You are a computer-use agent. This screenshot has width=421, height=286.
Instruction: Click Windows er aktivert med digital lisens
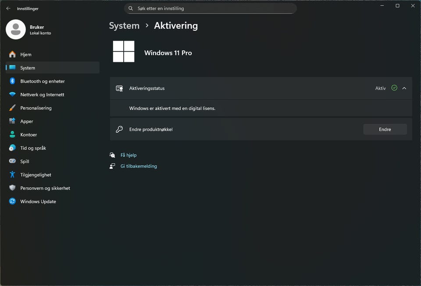(172, 108)
